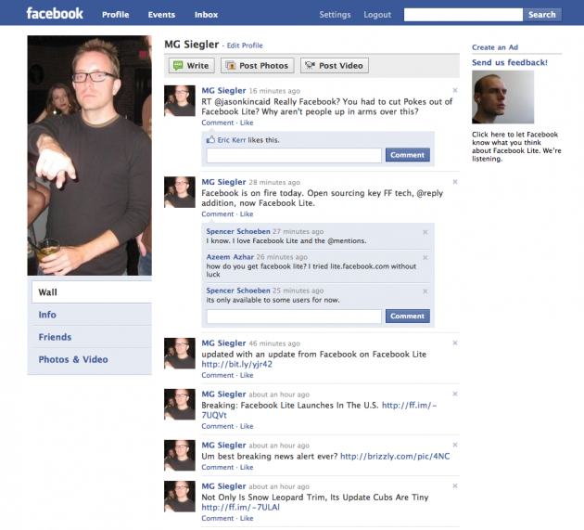This screenshot has width=584, height=530.
Task: Open Settings in the header
Action: (x=335, y=15)
